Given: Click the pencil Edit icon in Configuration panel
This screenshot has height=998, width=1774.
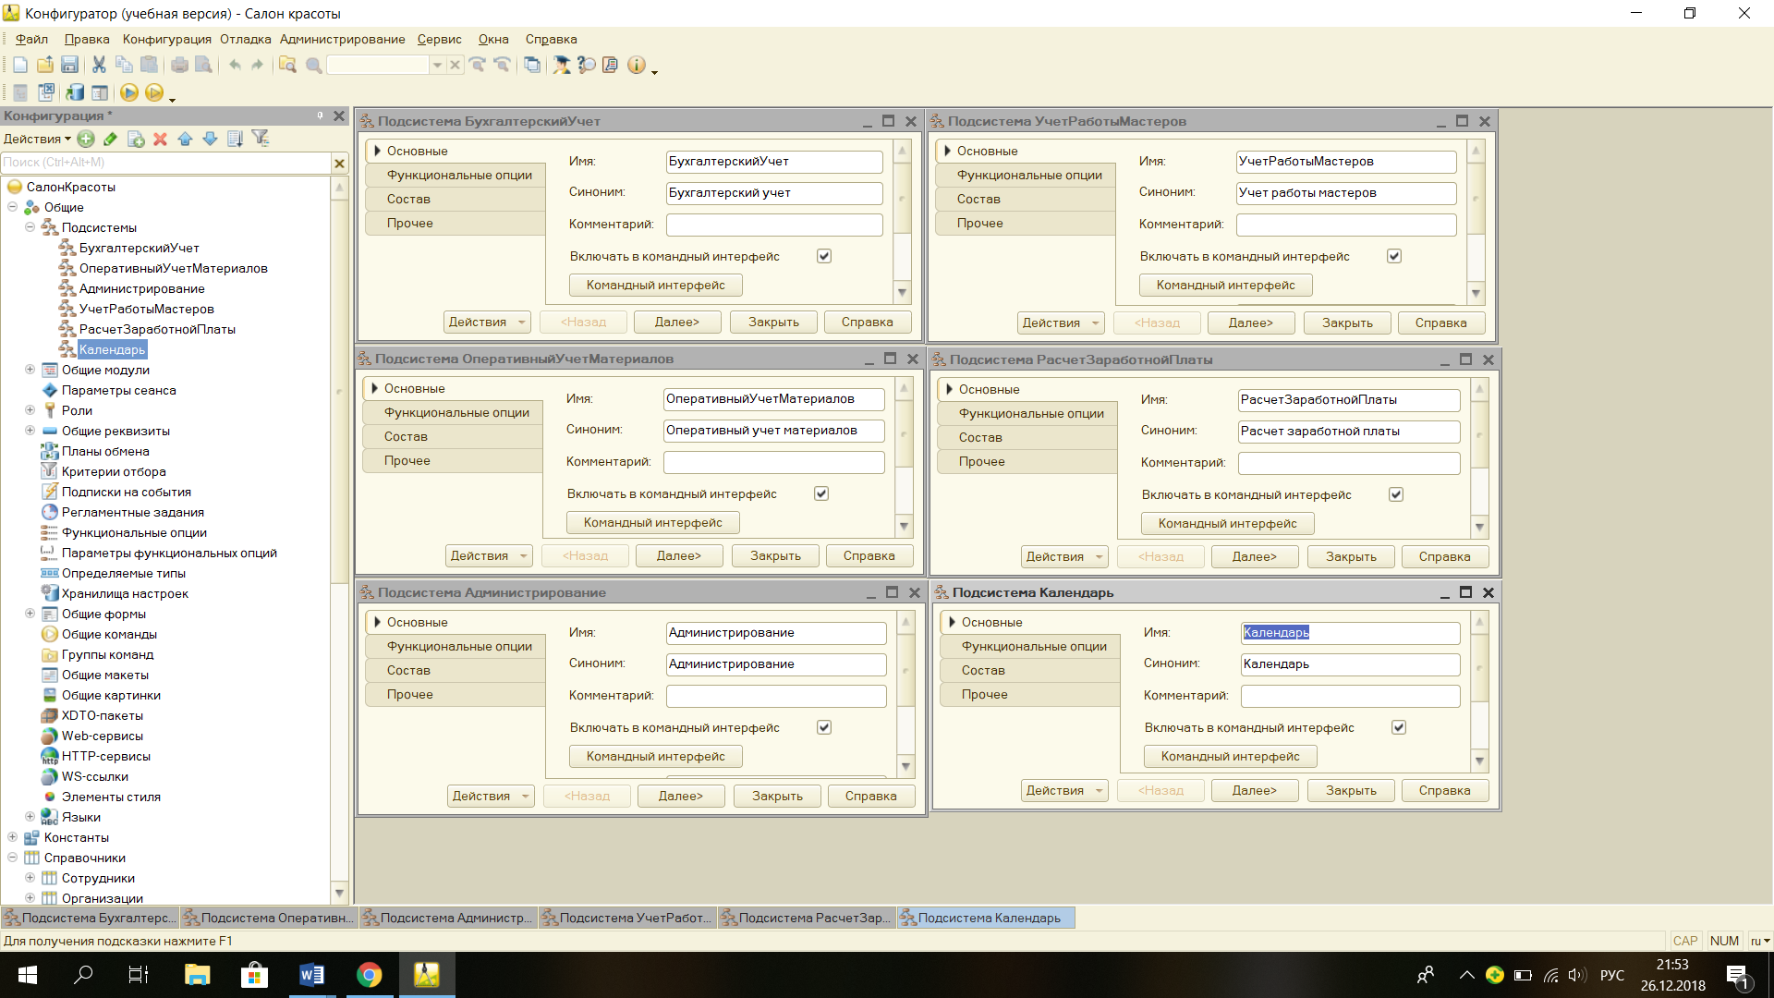Looking at the screenshot, I should (x=110, y=139).
